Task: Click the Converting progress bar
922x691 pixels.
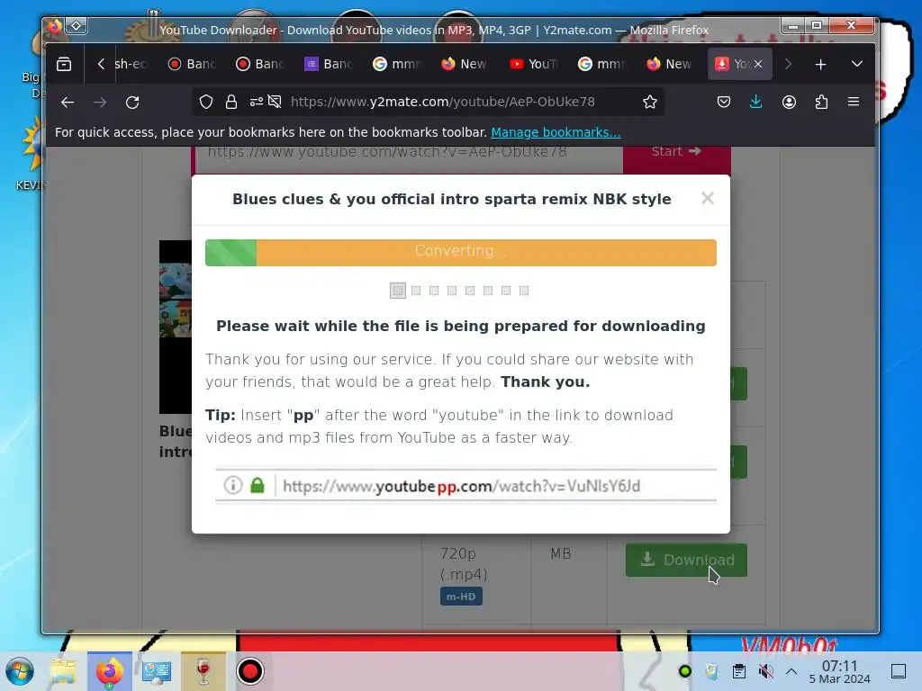Action: tap(460, 253)
